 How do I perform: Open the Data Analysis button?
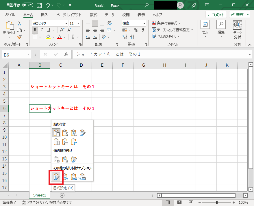238,30
